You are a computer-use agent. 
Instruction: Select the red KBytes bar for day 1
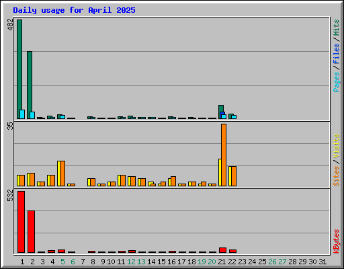point(21,222)
